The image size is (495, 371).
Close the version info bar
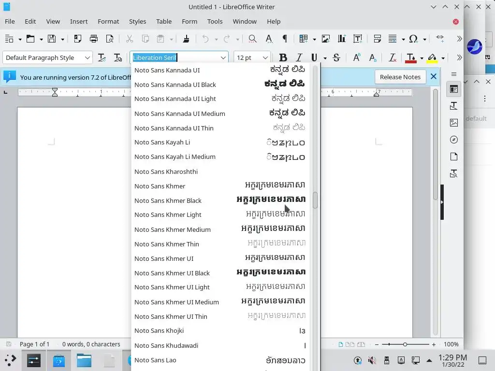tap(434, 77)
